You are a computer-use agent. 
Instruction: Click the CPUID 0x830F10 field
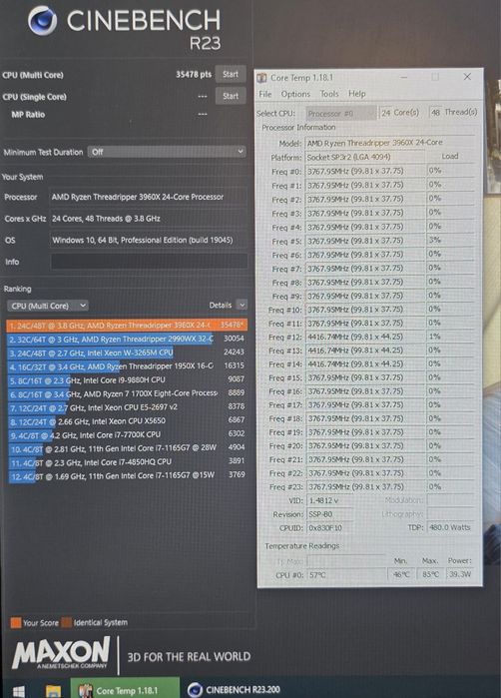(x=329, y=528)
